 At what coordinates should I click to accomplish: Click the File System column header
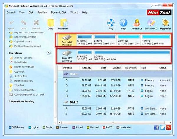tap(131, 68)
